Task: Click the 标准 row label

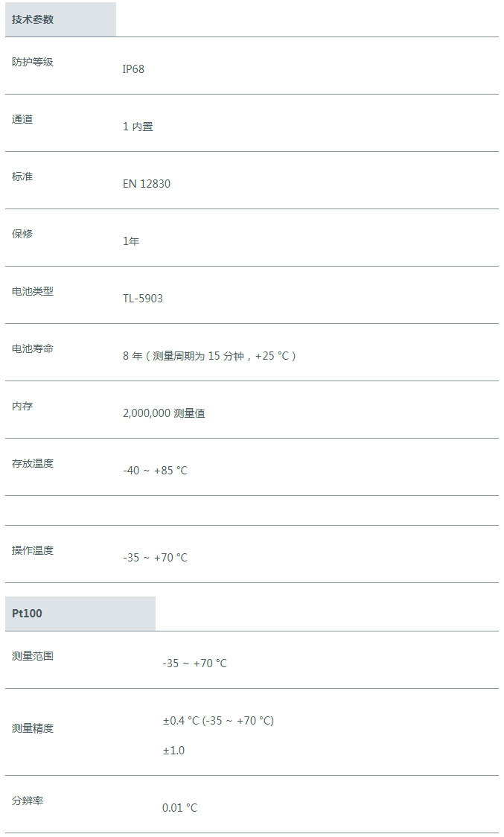Action: click(x=22, y=176)
